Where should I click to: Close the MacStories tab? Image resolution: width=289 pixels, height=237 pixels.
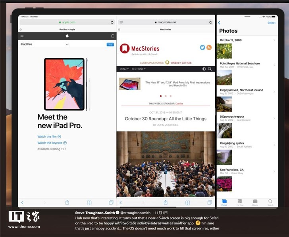click(x=119, y=29)
